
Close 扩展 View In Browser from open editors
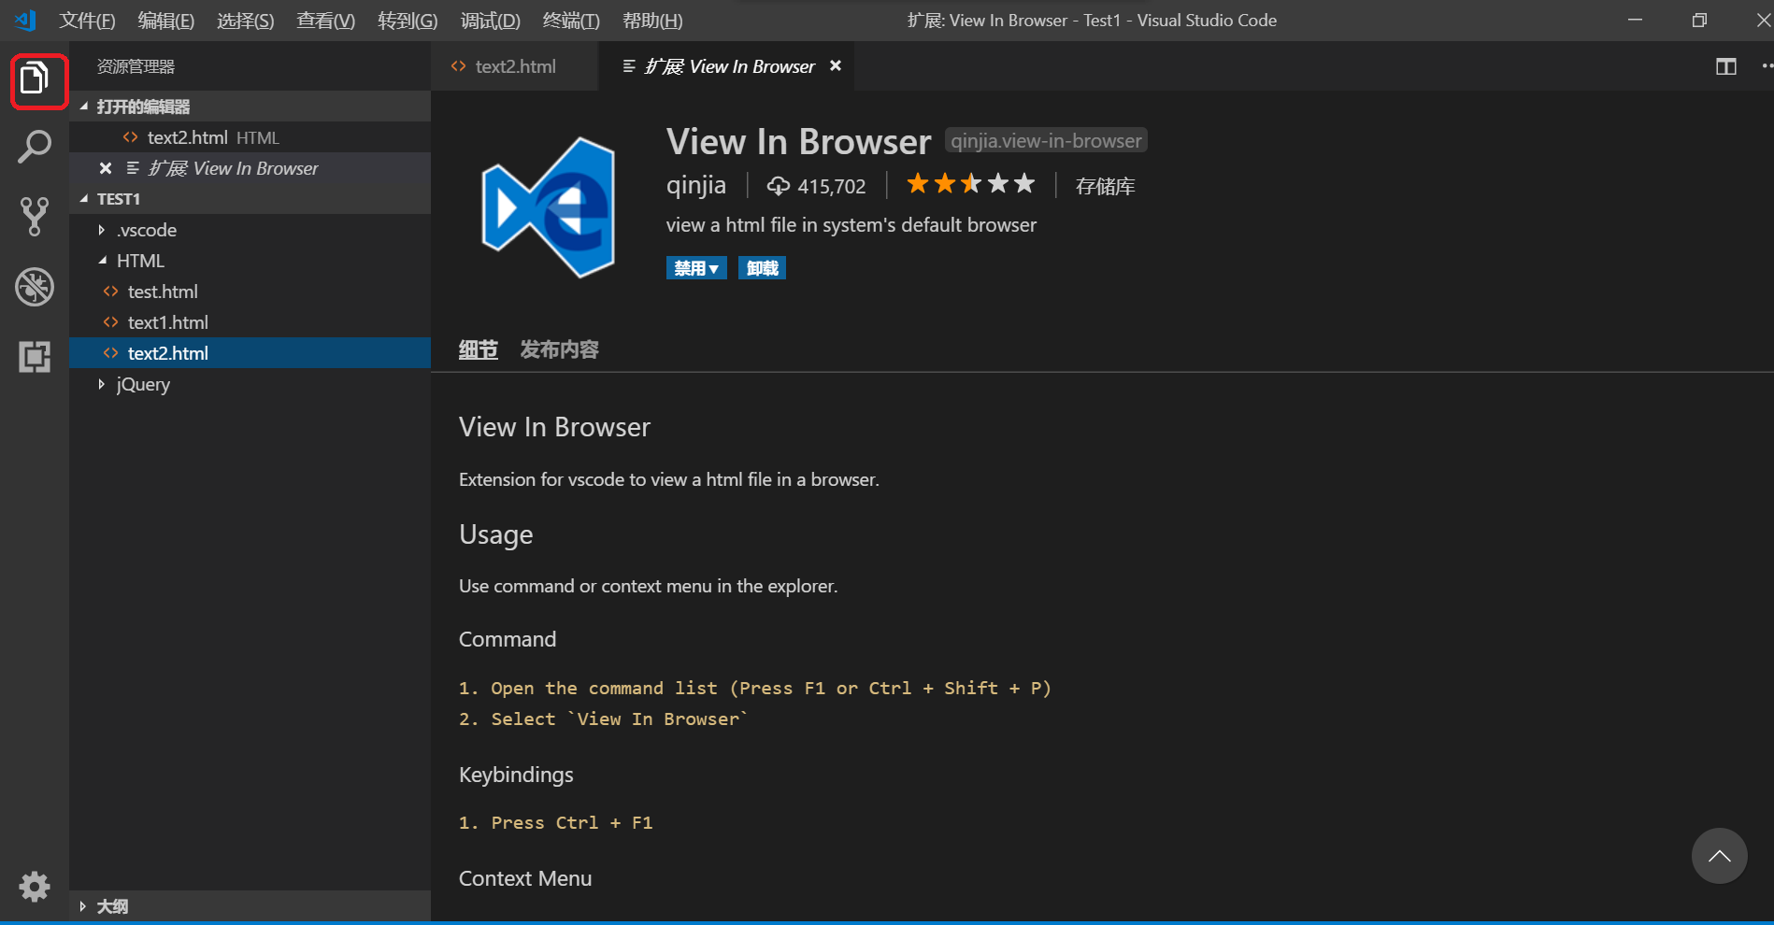click(x=105, y=168)
